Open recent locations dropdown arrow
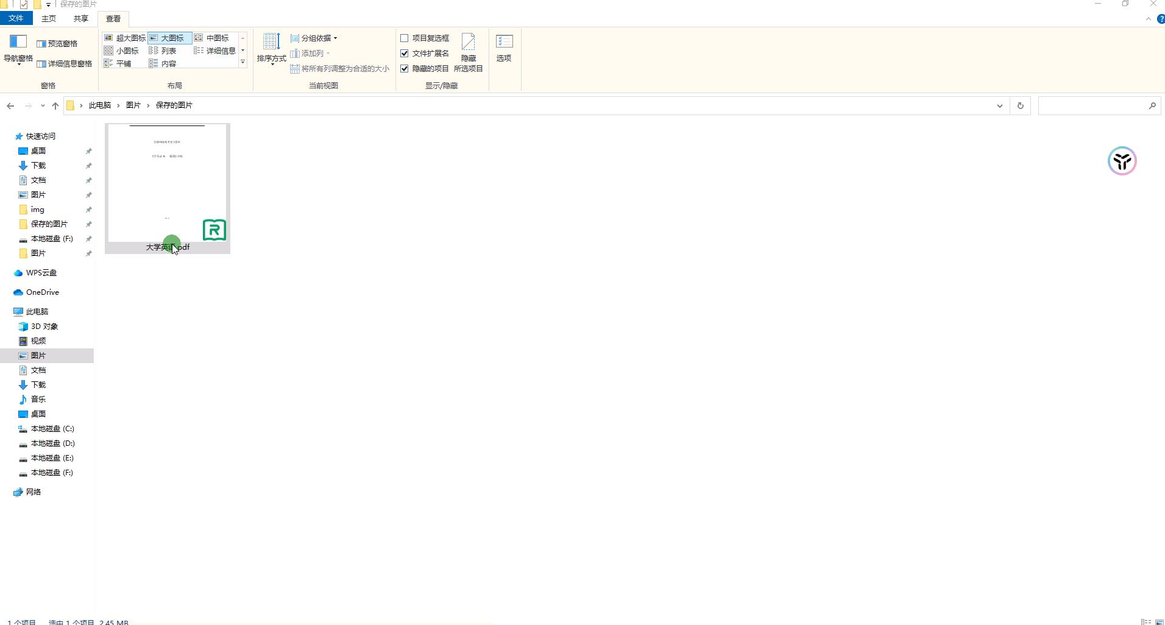This screenshot has height=625, width=1165. [x=43, y=105]
